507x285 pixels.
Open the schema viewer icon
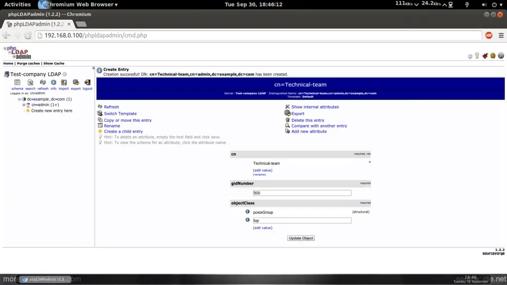17,83
